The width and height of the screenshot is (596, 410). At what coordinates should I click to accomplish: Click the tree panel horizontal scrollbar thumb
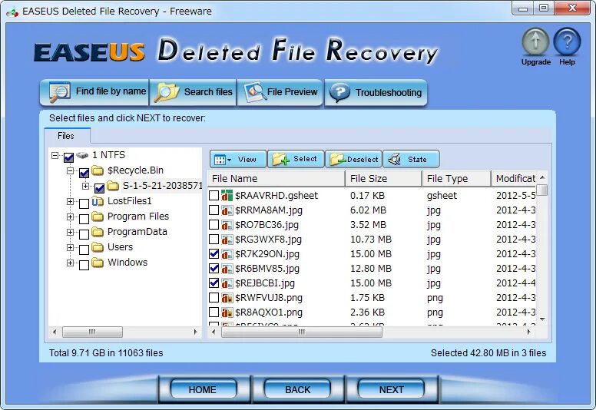pyautogui.click(x=92, y=332)
